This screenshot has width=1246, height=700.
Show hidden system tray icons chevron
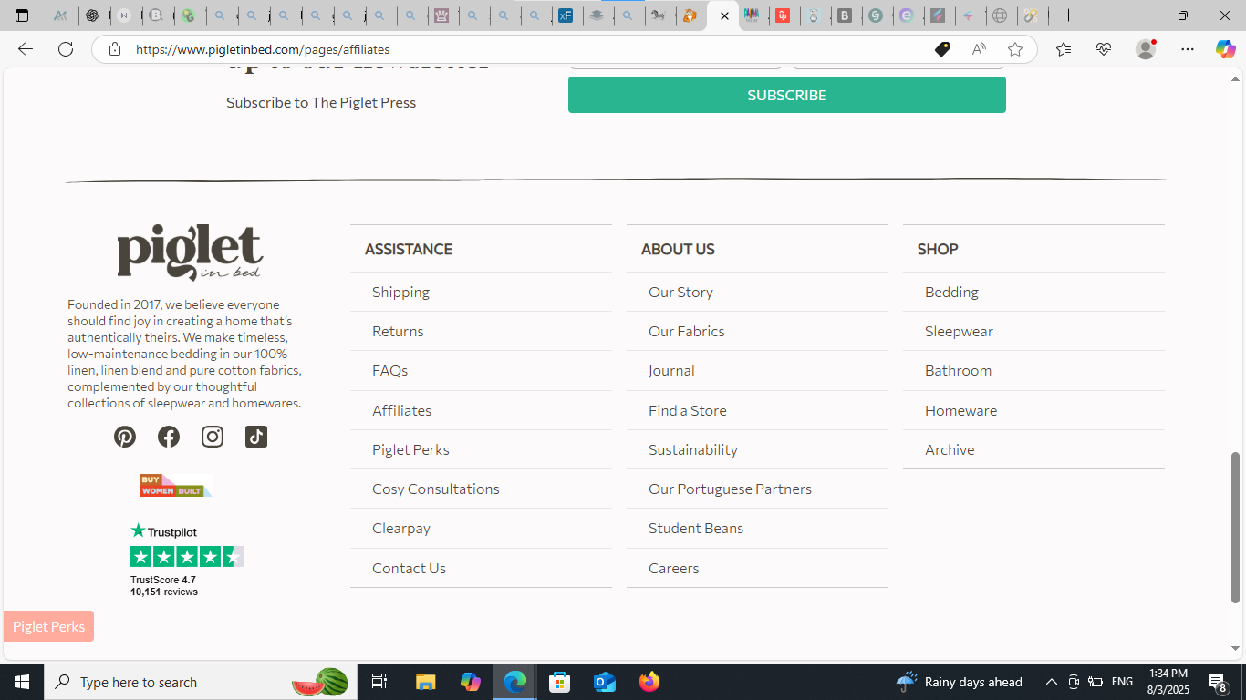1051,682
